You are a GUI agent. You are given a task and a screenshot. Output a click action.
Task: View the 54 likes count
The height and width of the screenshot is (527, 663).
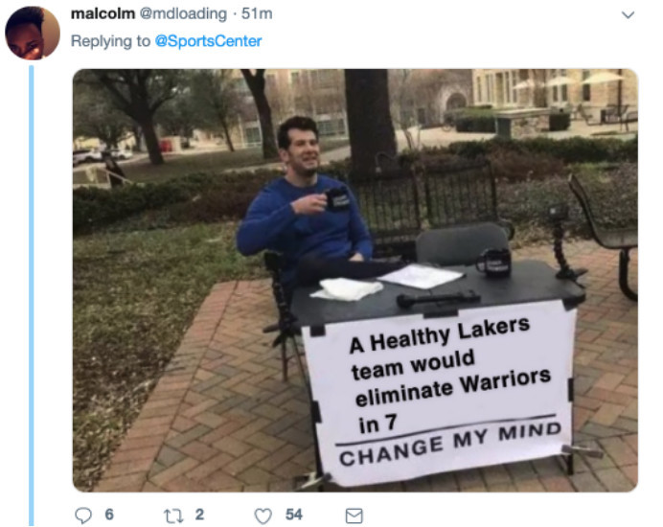click(294, 515)
